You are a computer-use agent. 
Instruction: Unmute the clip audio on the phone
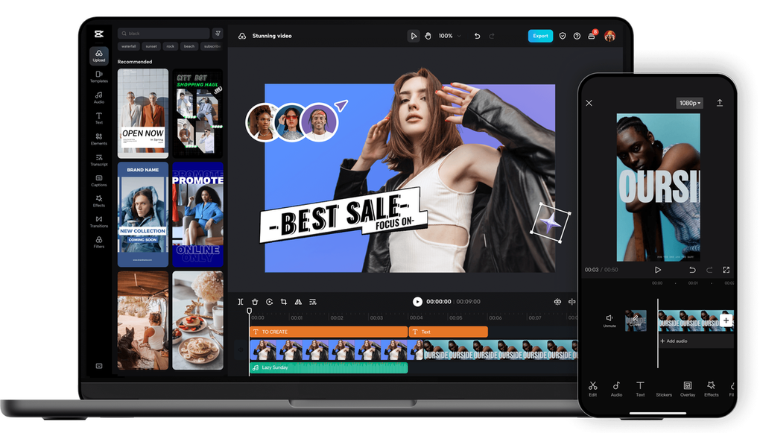[610, 320]
